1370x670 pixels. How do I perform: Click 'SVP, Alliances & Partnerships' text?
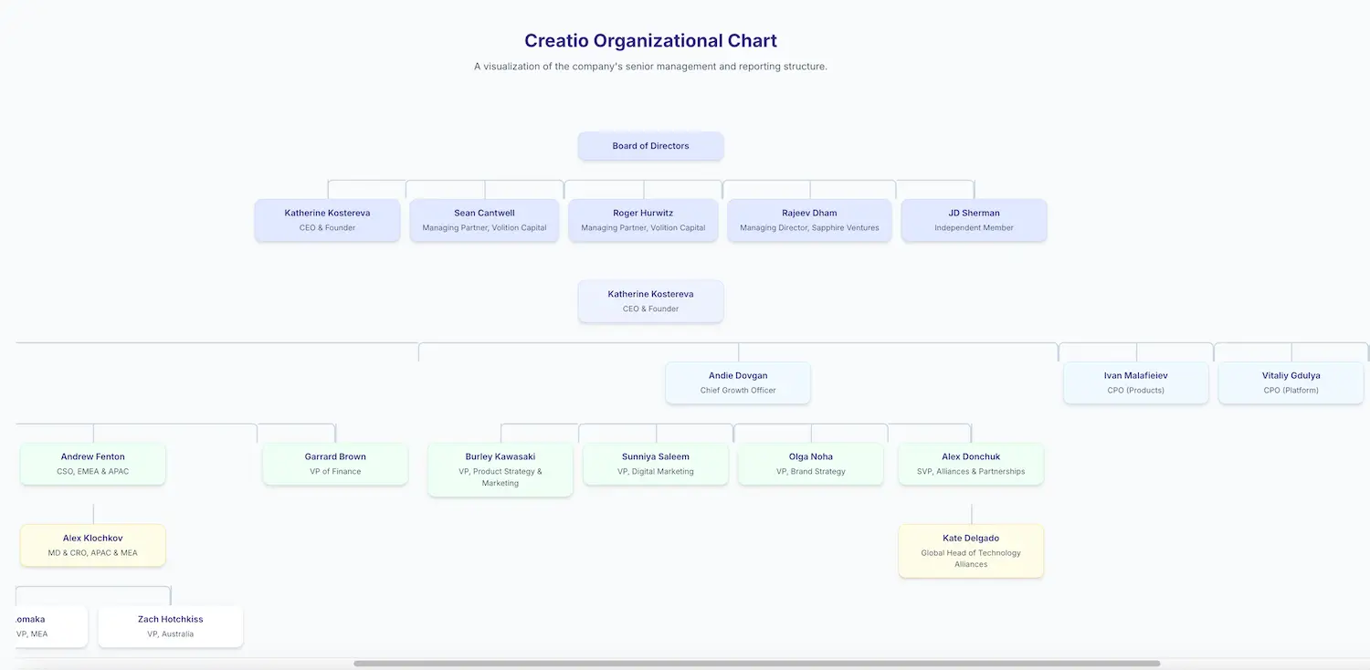click(971, 472)
